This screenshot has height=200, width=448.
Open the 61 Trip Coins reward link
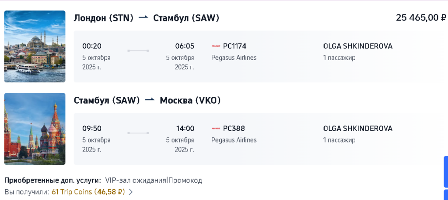coord(88,192)
